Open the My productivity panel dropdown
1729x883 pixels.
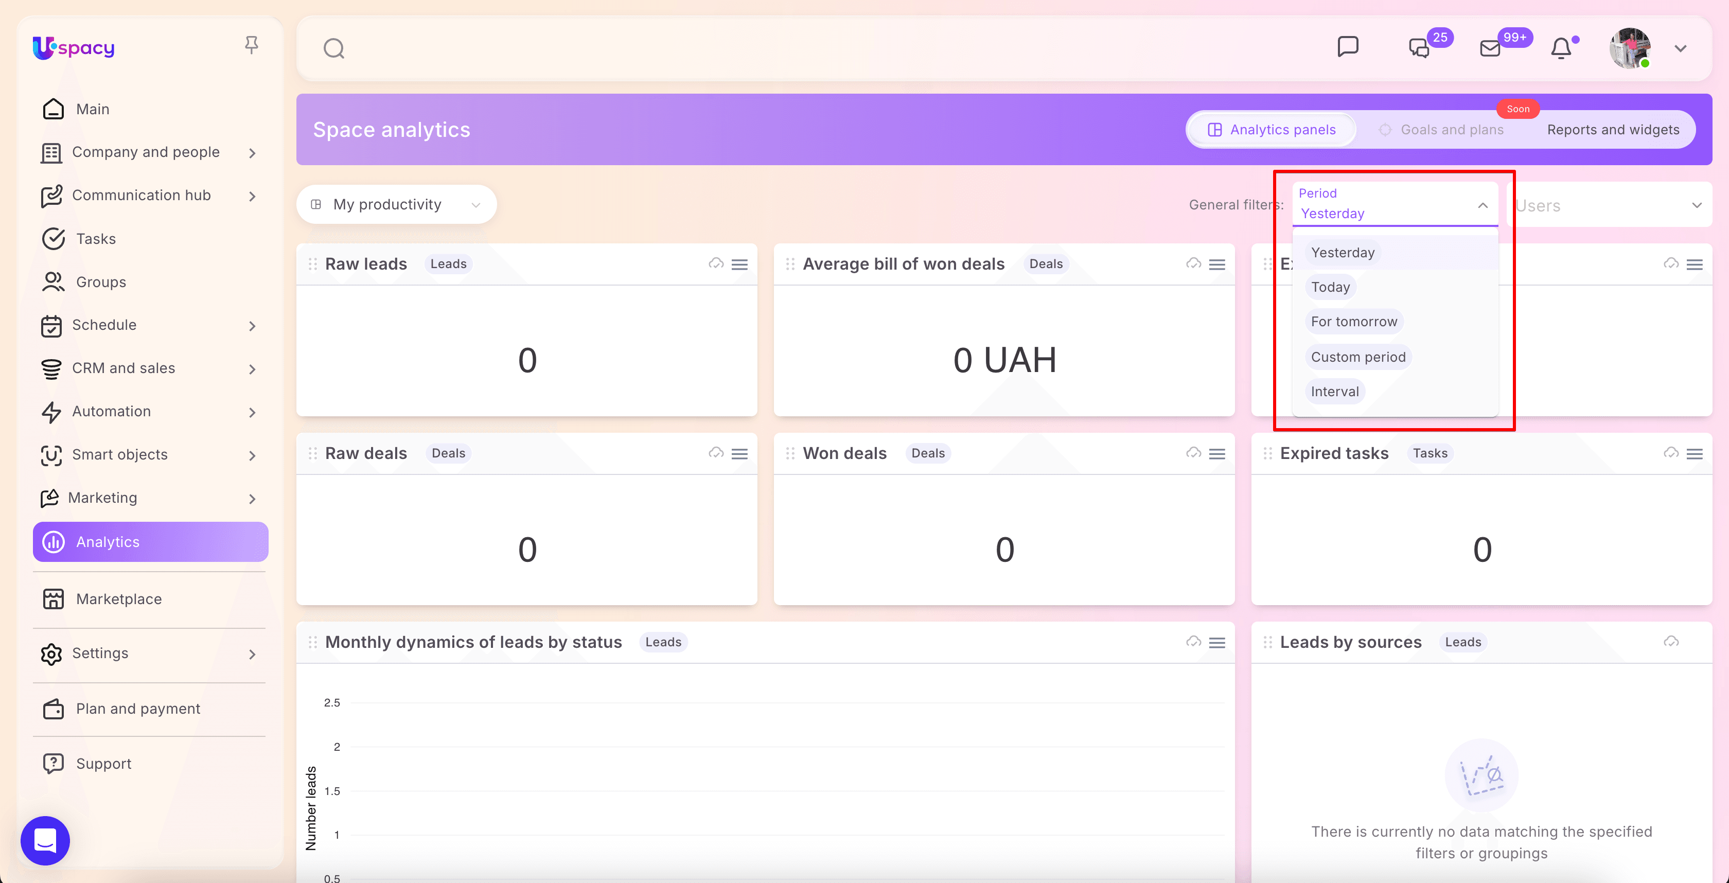[396, 204]
